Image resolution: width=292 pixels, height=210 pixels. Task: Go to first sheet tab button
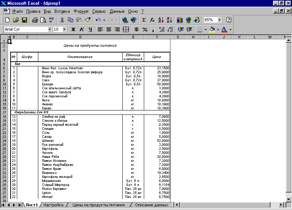[x=3, y=205]
